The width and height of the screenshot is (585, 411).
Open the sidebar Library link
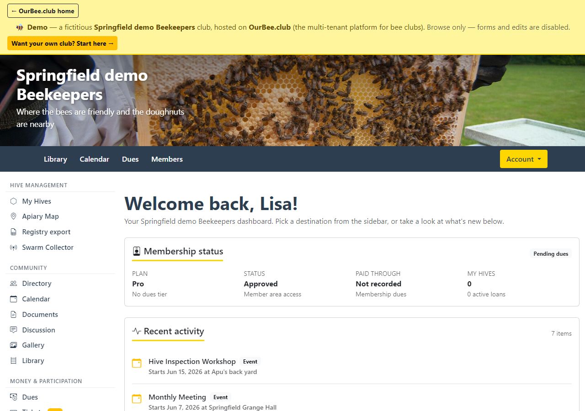pos(33,361)
